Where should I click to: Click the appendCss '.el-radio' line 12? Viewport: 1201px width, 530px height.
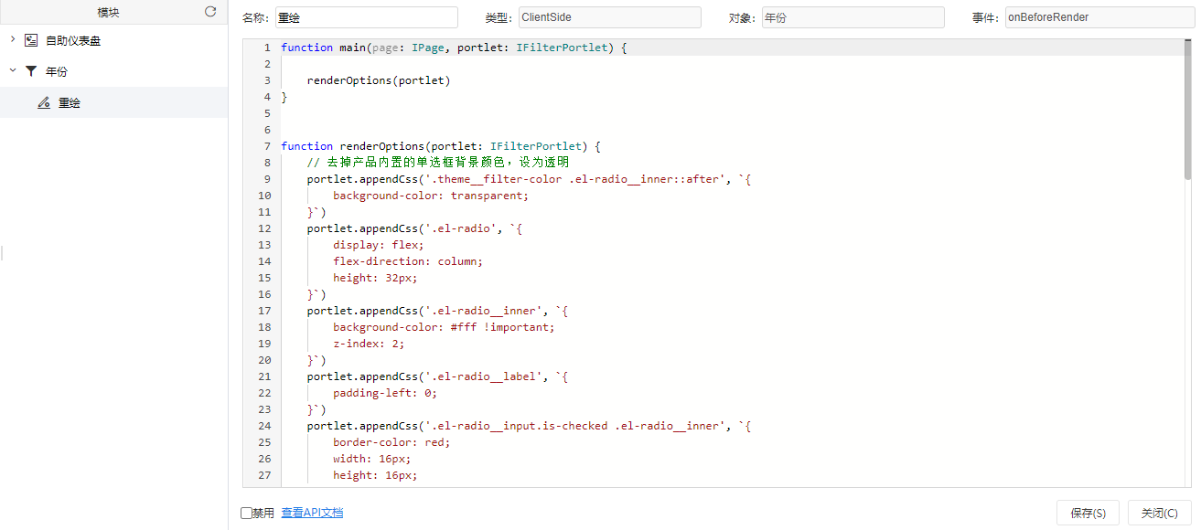click(x=415, y=228)
